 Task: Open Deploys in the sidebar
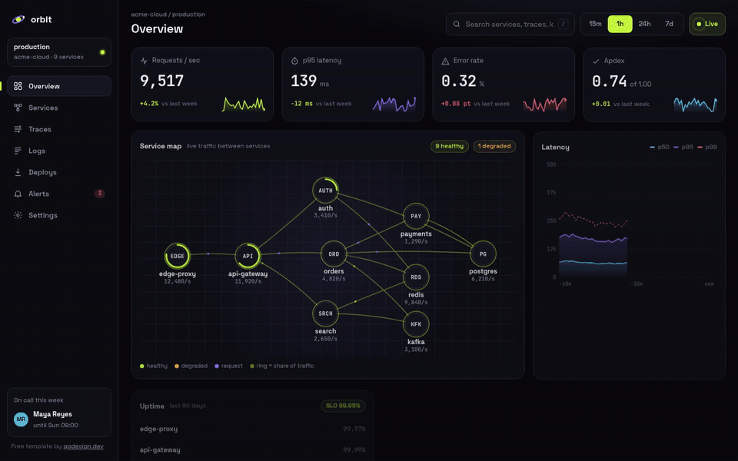coord(59,172)
